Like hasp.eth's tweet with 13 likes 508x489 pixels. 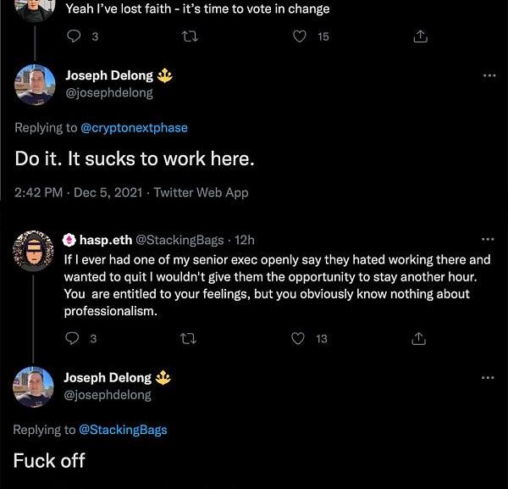298,338
